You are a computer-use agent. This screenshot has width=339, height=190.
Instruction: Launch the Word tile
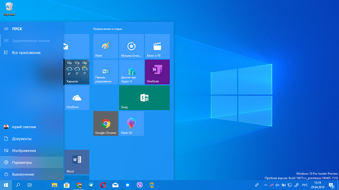click(x=77, y=162)
